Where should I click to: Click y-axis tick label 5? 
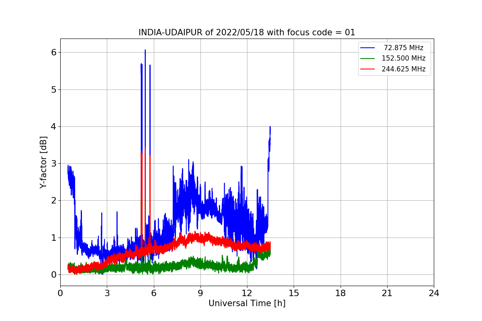[54, 89]
